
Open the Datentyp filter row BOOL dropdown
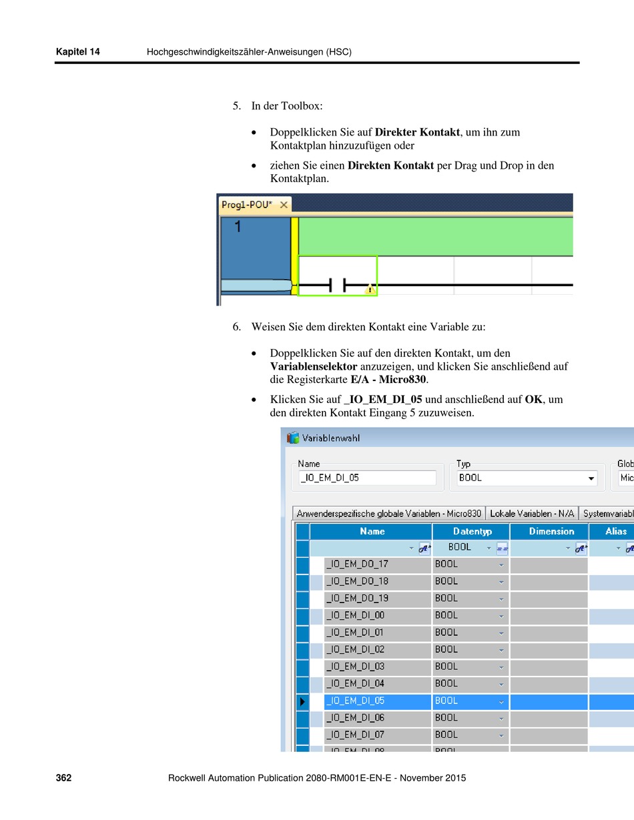pos(490,548)
